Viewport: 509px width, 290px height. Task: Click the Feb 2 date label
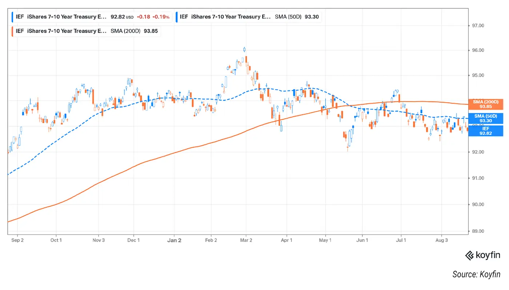point(211,240)
